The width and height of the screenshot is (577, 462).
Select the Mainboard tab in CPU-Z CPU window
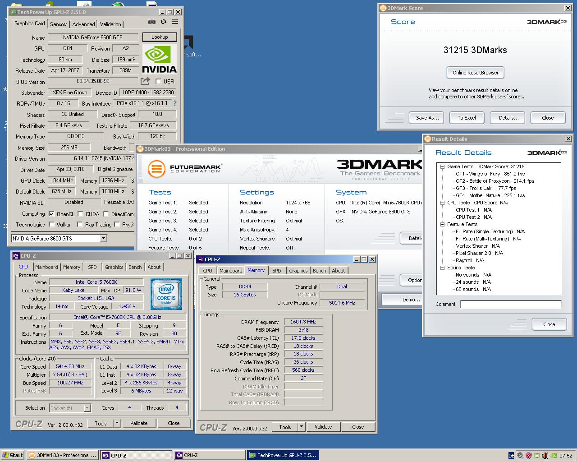46,267
